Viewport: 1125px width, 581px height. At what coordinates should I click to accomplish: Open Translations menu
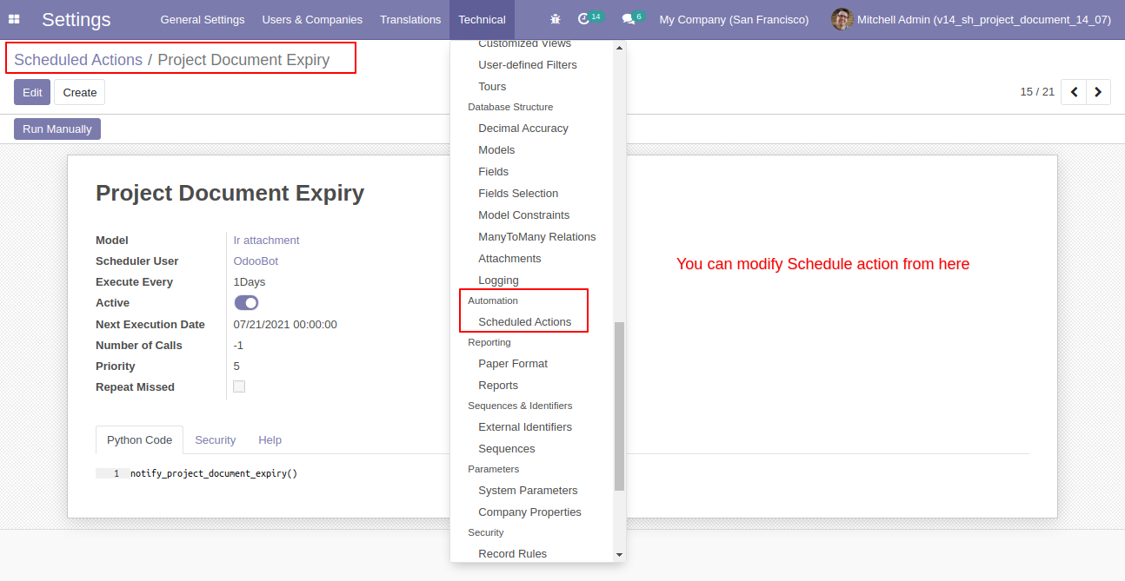tap(410, 19)
